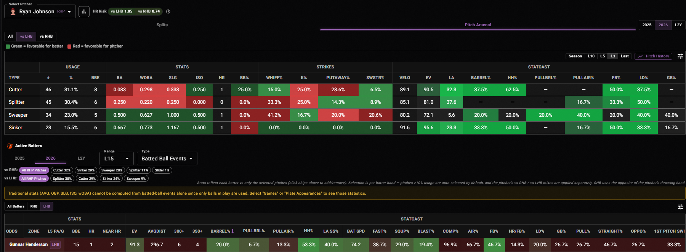Click the Pitch History button
686x252 pixels.
pos(654,56)
